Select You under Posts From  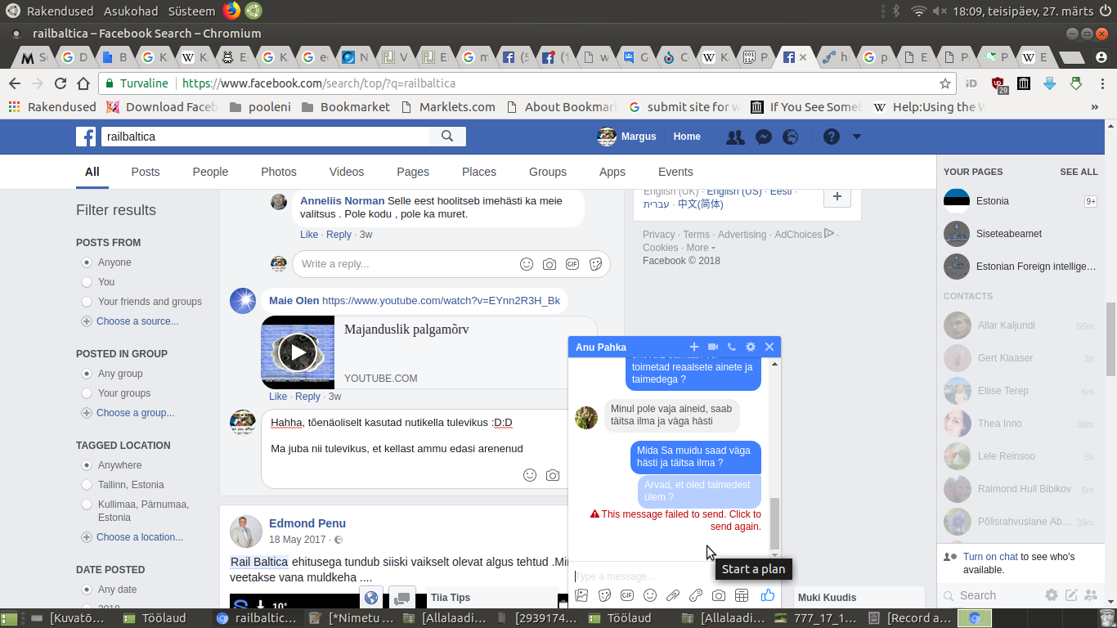click(x=87, y=282)
